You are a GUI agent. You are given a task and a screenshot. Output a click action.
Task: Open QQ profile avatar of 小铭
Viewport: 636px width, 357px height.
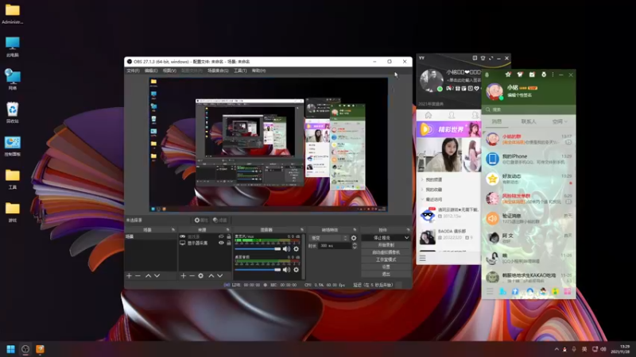click(x=494, y=91)
